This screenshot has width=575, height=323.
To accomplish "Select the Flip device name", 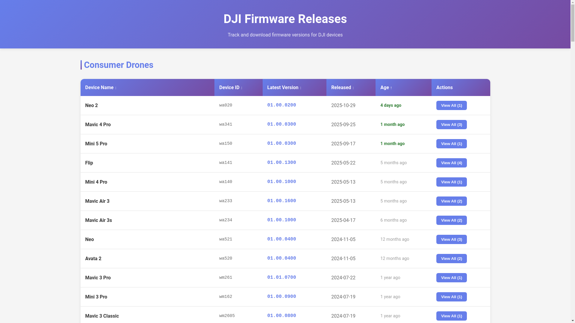I will tap(89, 163).
